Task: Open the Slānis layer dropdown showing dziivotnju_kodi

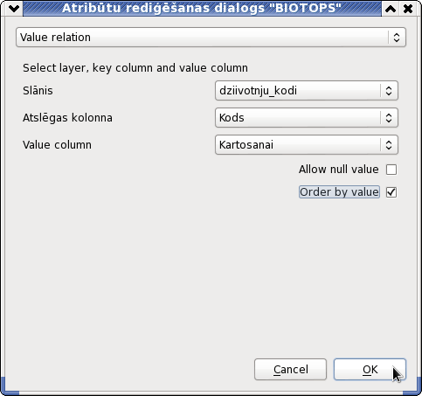Action: pos(307,91)
